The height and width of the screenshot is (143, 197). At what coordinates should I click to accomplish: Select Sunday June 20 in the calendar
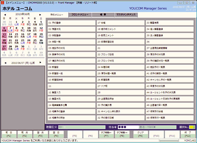[4, 42]
